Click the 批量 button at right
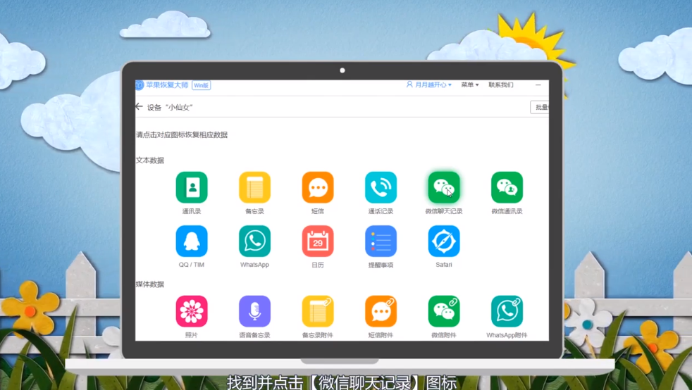 click(x=540, y=107)
